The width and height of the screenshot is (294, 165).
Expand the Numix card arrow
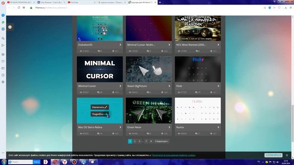click(x=218, y=127)
